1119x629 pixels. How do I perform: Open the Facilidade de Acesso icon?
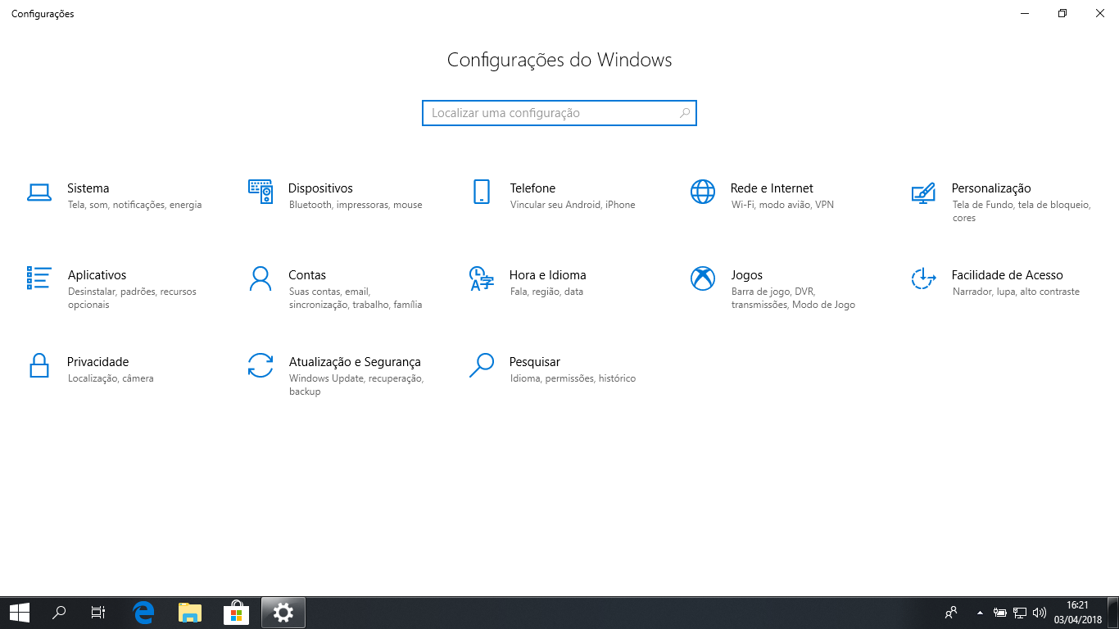pos(923,278)
